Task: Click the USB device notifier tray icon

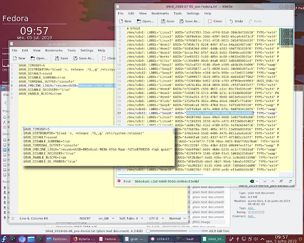Action: [237, 239]
